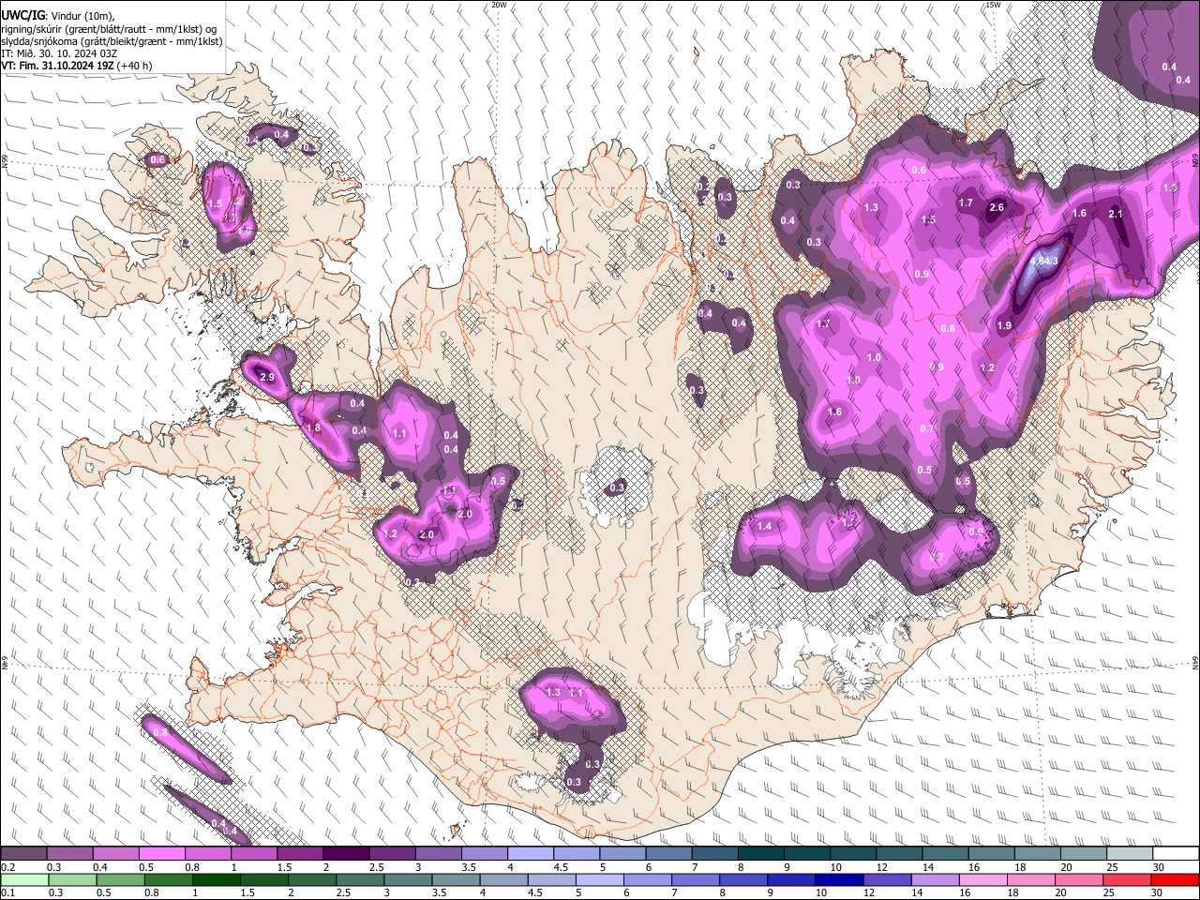Viewport: 1200px width, 900px height.
Task: Click the 'UWC/IG: Vindur (10m),' title line
Action: (58, 16)
